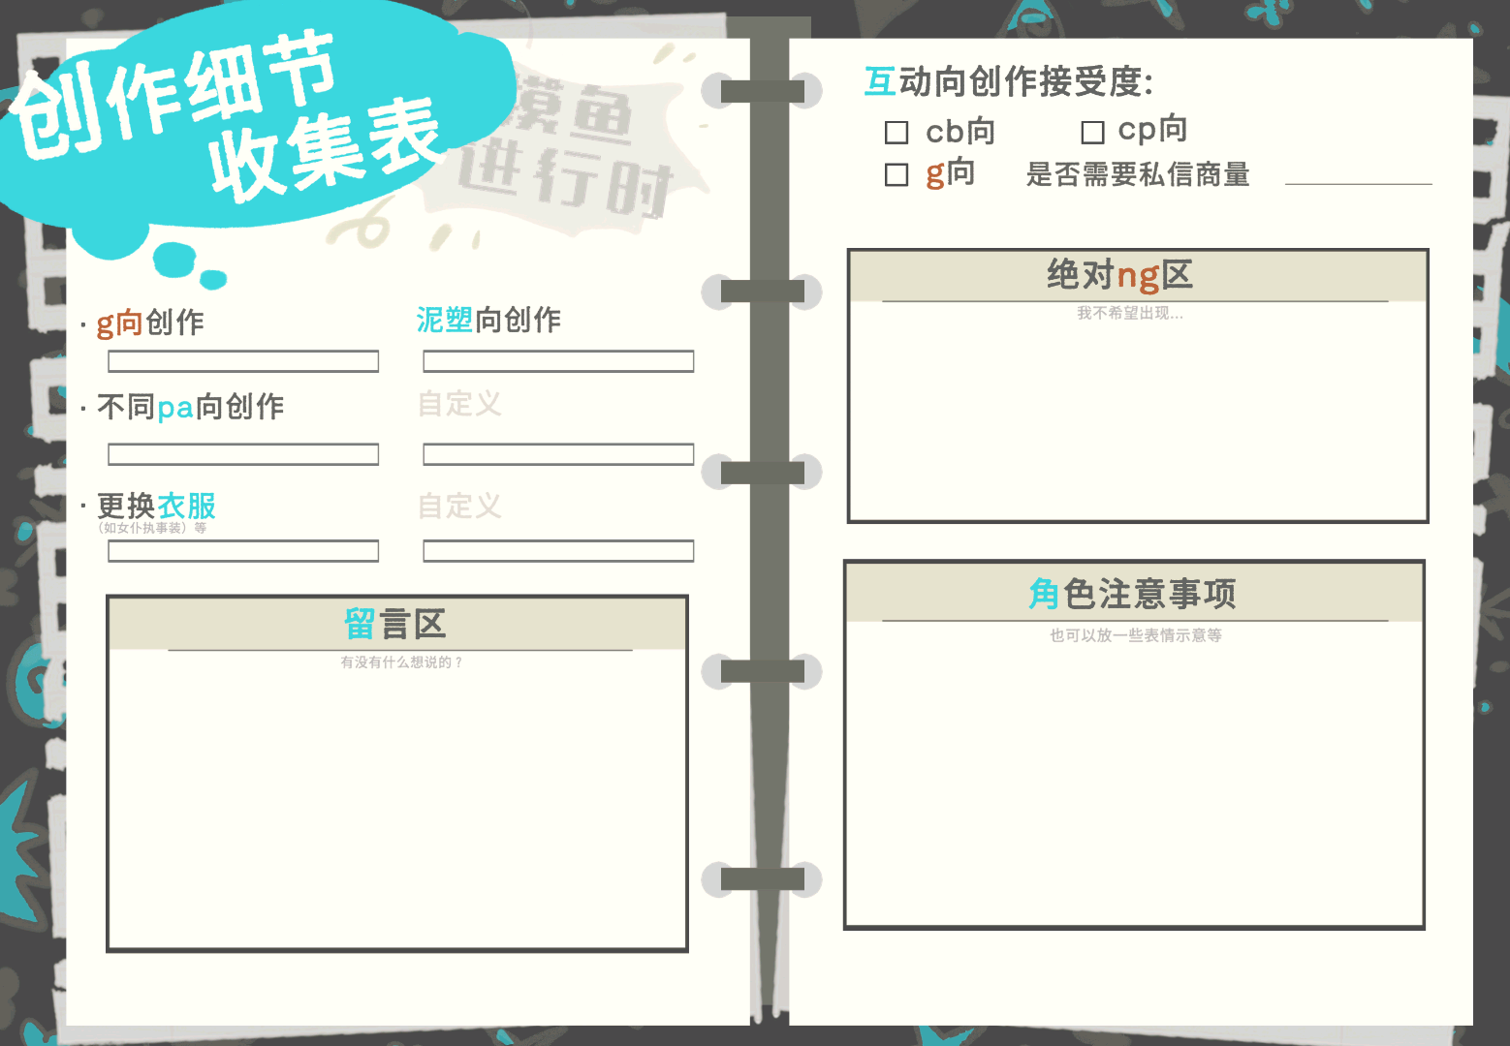This screenshot has width=1510, height=1046.
Task: Click the 我不希望出现 hint text
Action: [x=1130, y=313]
